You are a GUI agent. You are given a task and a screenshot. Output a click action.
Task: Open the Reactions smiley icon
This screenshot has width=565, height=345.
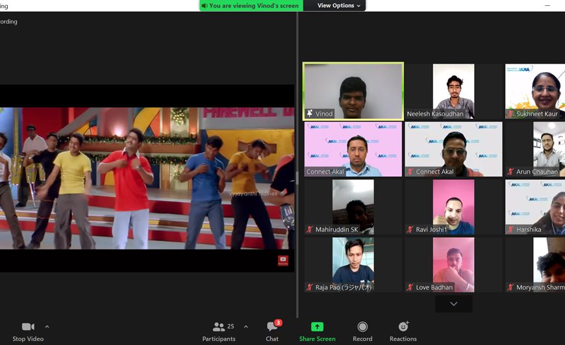(403, 326)
